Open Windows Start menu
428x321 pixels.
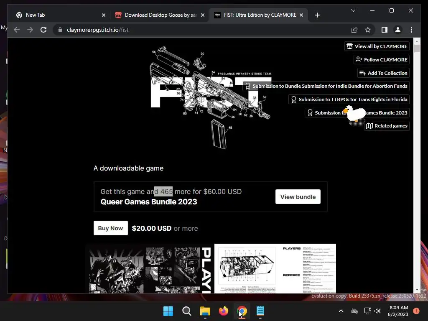click(168, 311)
